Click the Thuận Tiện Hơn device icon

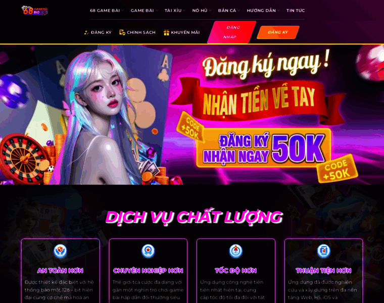coord(323,251)
